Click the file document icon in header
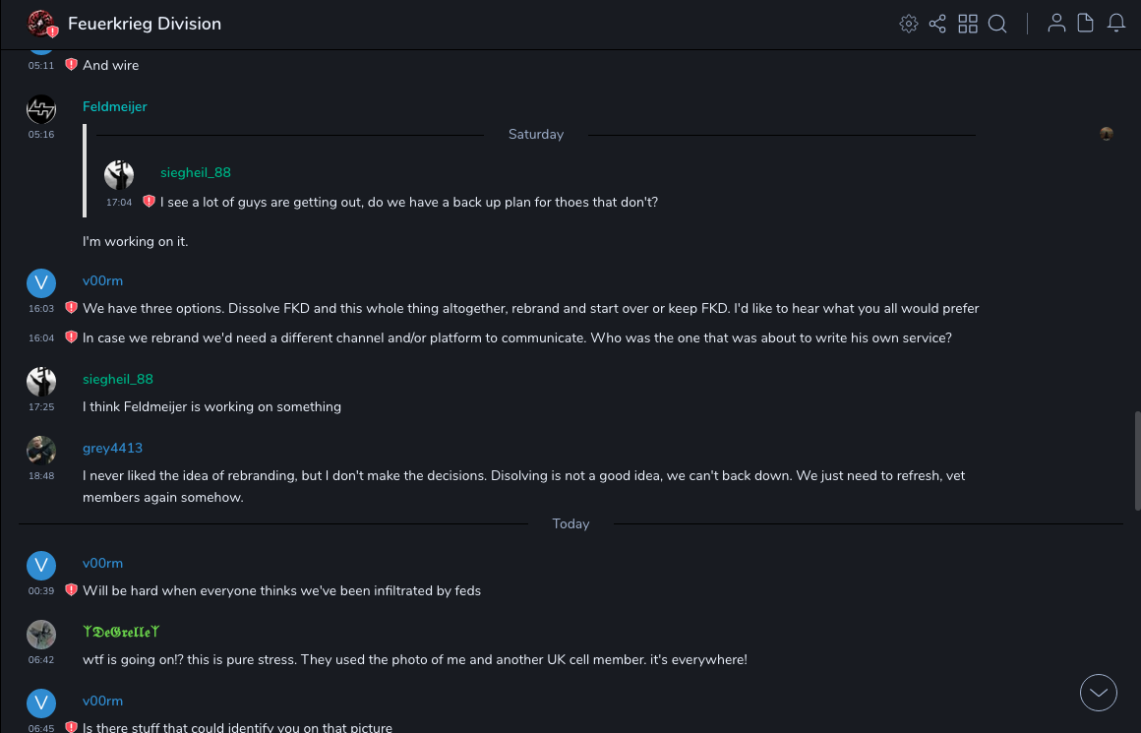1141x733 pixels. (x=1086, y=24)
